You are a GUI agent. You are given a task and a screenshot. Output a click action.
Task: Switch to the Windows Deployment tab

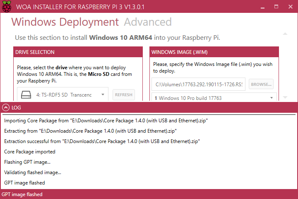[x=65, y=22]
